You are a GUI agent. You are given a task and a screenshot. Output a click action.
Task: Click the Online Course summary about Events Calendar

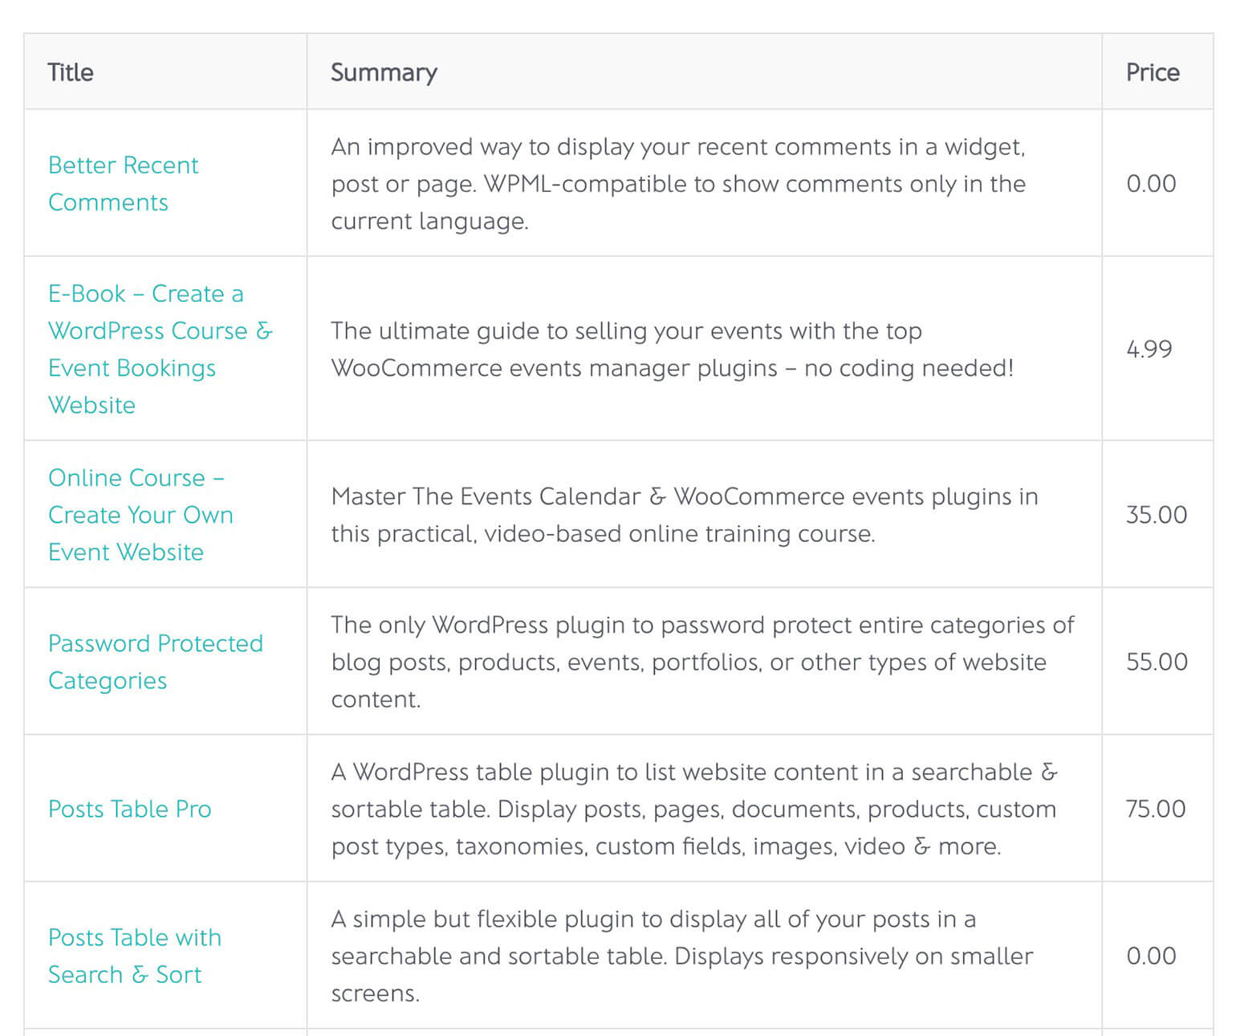[684, 515]
